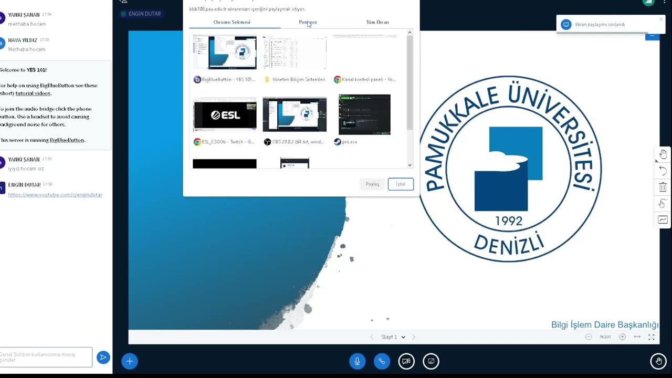This screenshot has width=672, height=378.
Task: Dismiss the screen sharing ended notification
Action: (x=661, y=19)
